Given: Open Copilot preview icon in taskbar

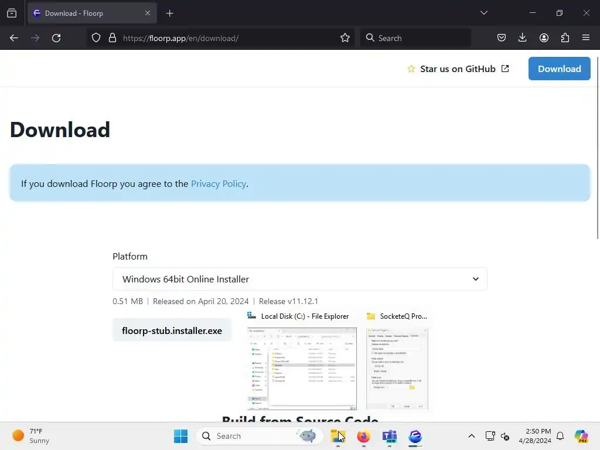Looking at the screenshot, I should (x=581, y=436).
